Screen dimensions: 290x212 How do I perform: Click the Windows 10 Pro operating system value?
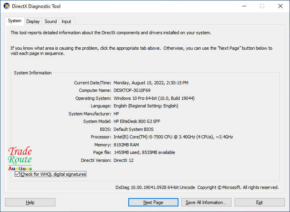[154, 98]
